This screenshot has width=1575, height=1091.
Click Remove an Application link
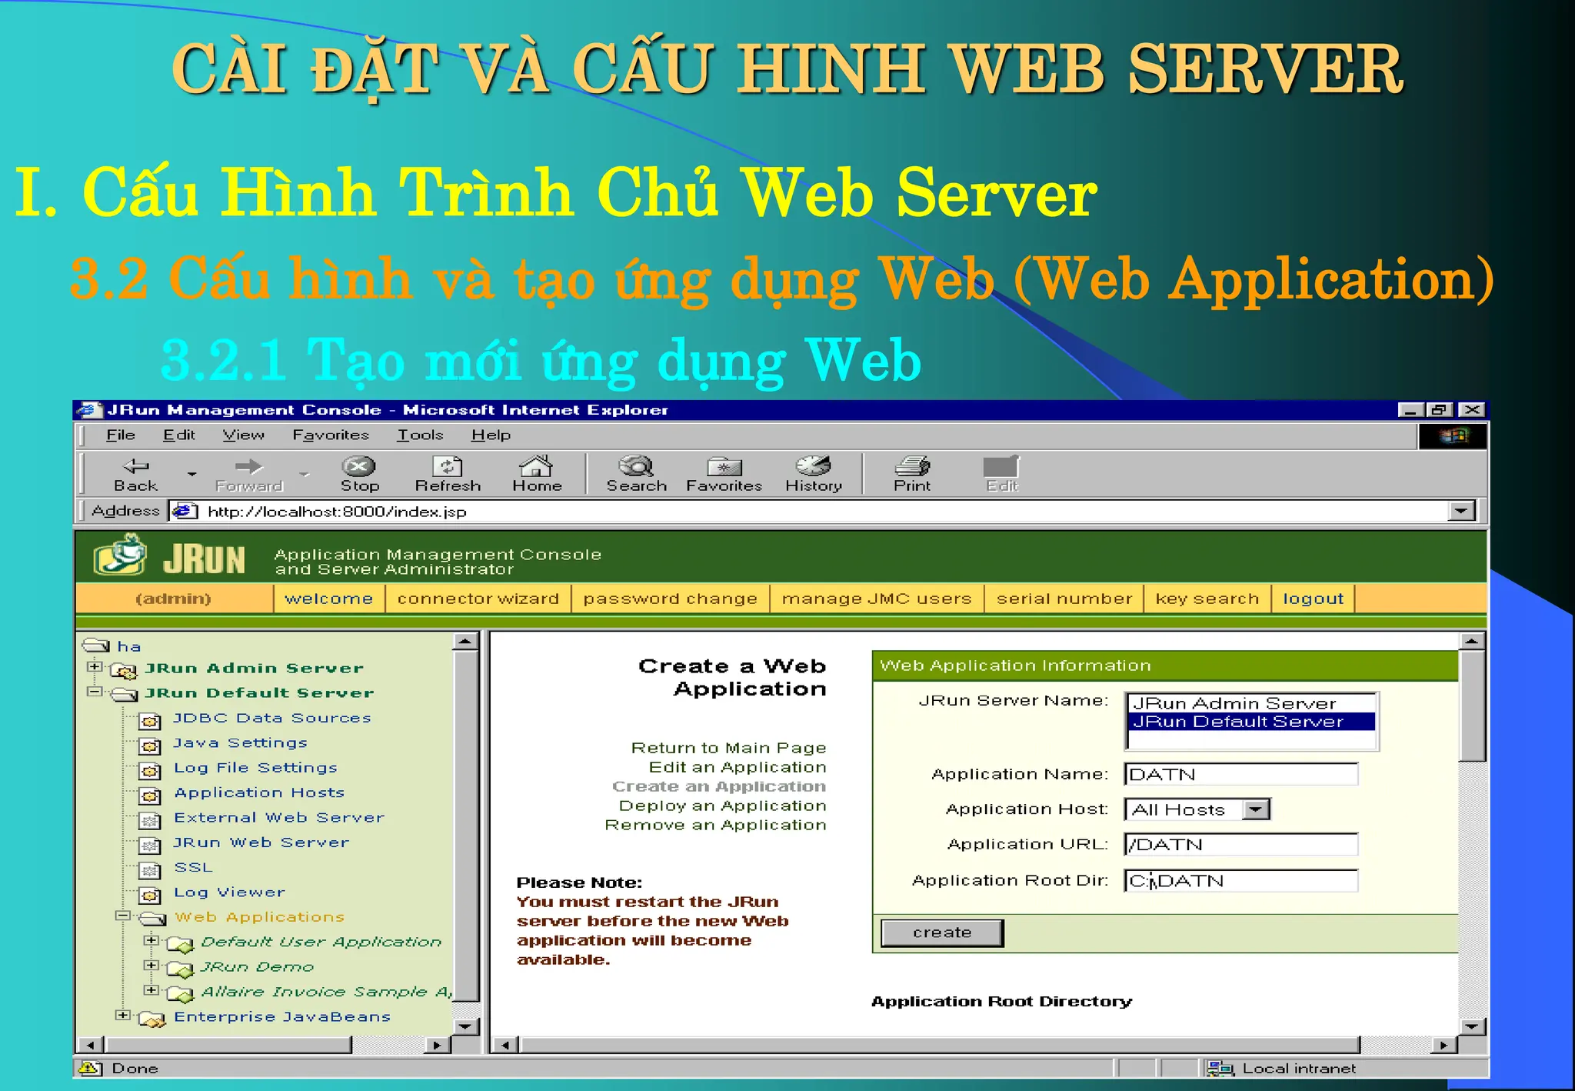coord(715,825)
